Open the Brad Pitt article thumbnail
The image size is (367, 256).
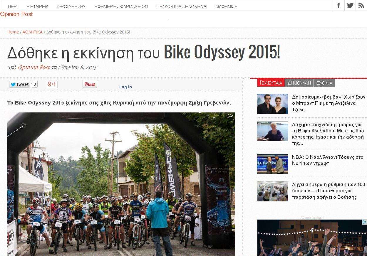click(x=273, y=104)
